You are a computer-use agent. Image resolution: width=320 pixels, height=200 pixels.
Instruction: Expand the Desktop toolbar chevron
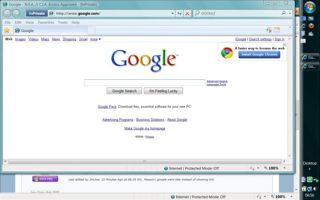coord(310,169)
